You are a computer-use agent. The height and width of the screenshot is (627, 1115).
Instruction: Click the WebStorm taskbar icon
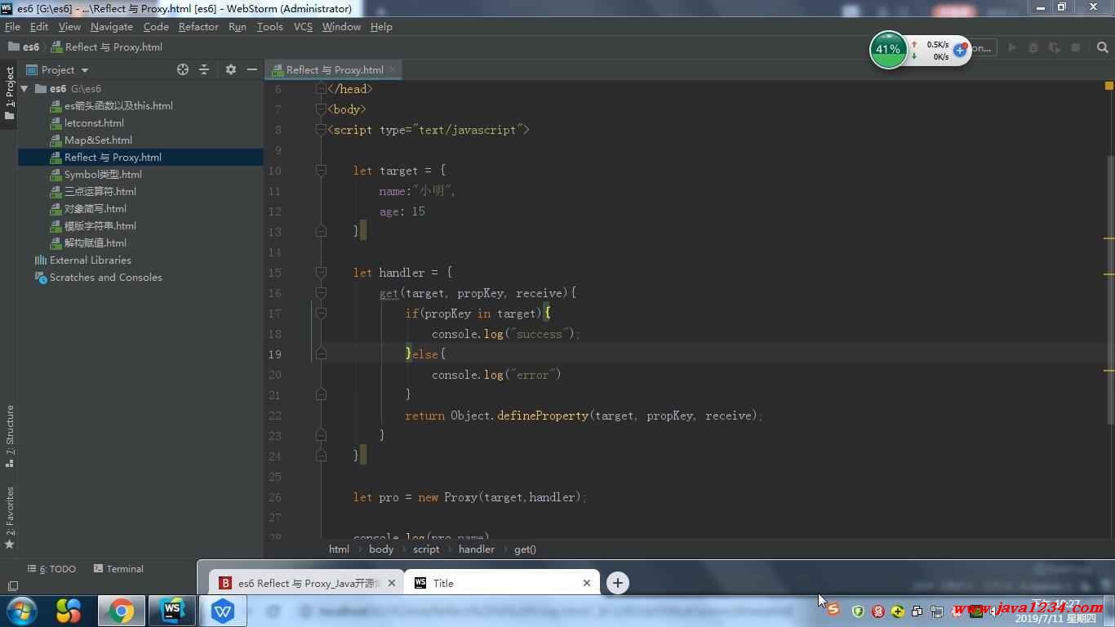[x=171, y=611]
